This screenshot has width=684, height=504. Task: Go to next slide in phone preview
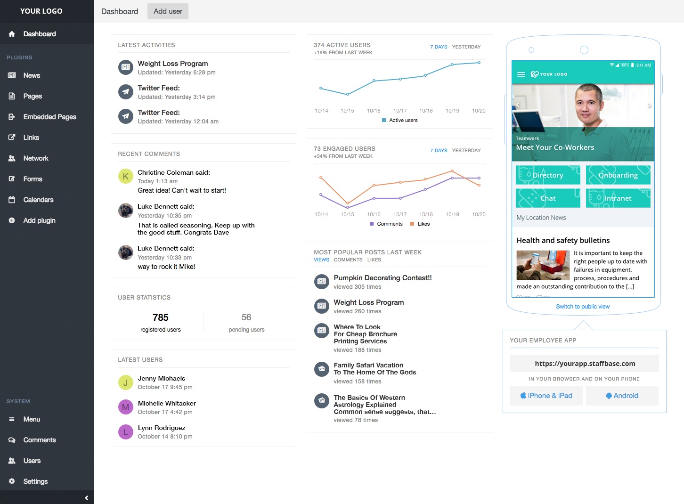(649, 106)
